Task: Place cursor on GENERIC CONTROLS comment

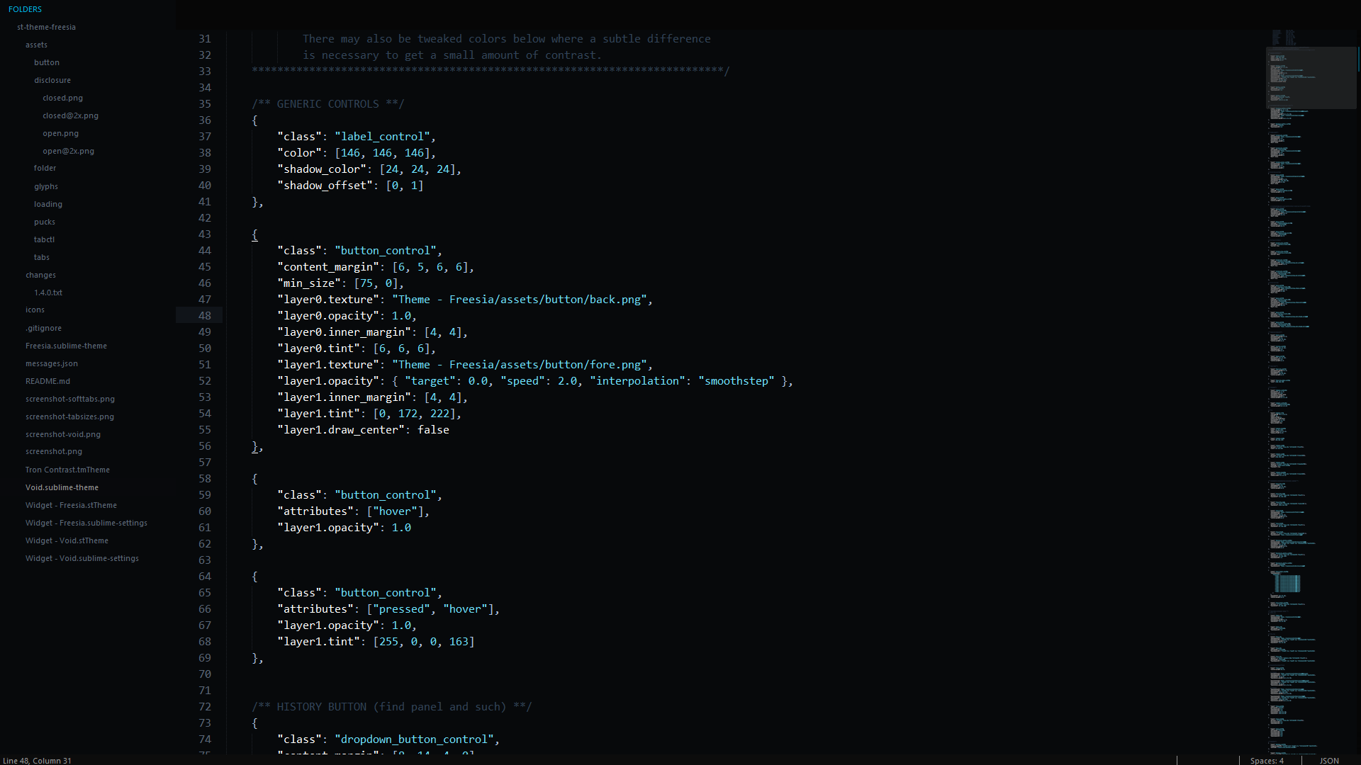Action: click(327, 103)
